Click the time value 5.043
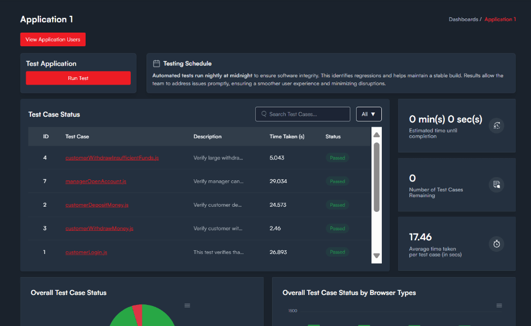The height and width of the screenshot is (326, 531). (277, 158)
